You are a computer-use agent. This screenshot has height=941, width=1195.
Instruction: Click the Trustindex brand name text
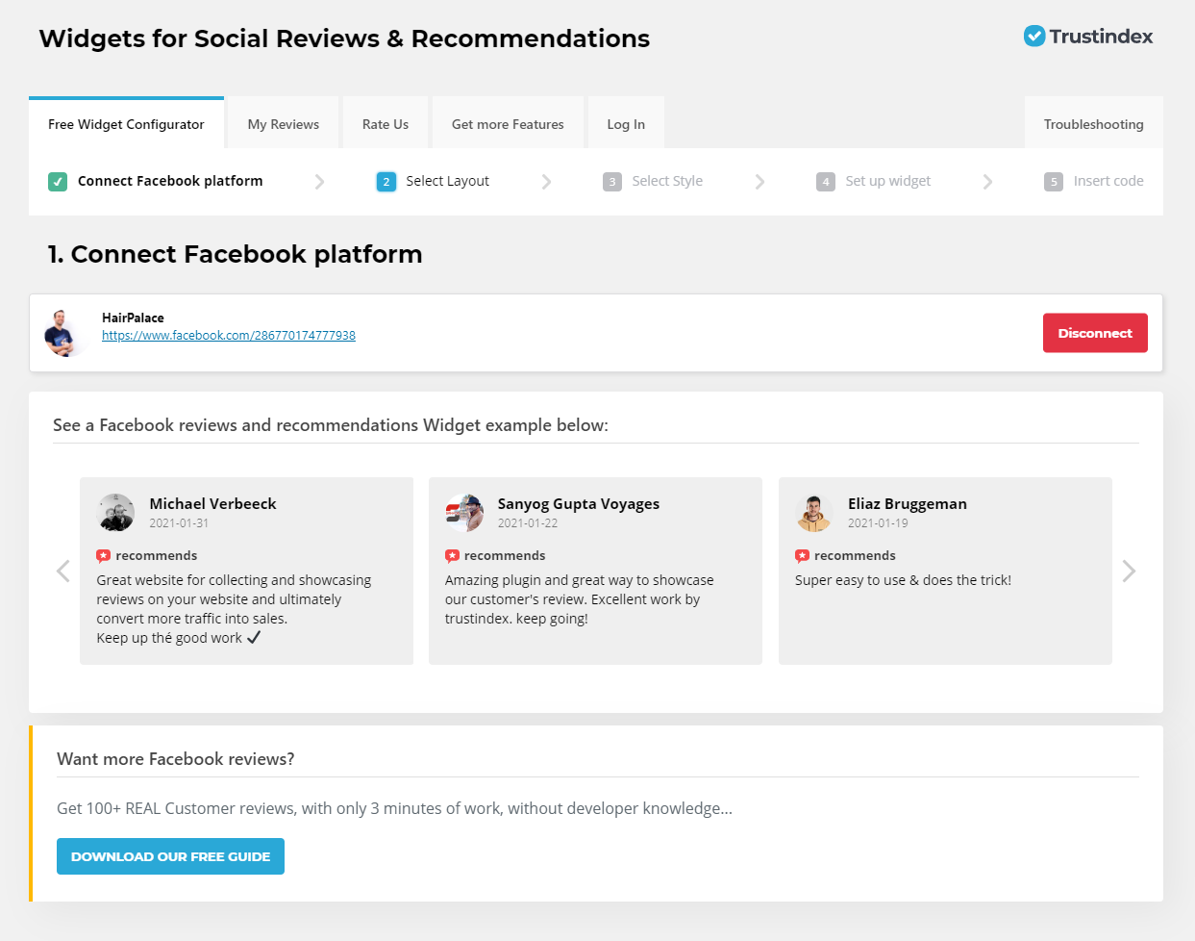[1101, 37]
